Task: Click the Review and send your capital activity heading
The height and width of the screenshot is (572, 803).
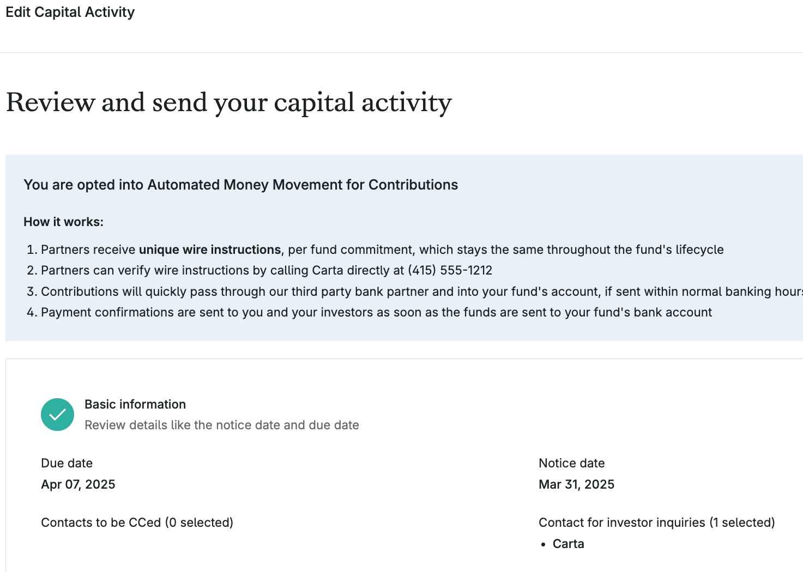Action: 229,102
